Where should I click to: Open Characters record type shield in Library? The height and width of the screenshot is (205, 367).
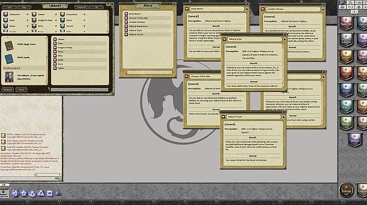(x=6, y=14)
